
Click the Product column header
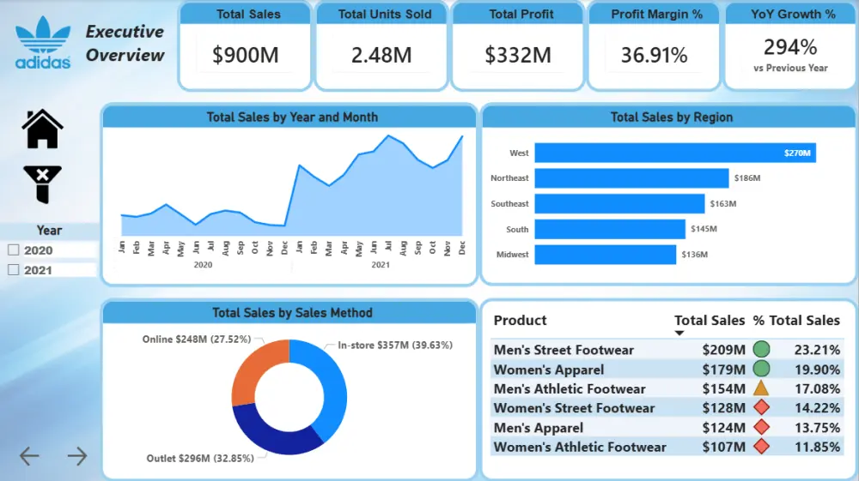click(x=520, y=321)
